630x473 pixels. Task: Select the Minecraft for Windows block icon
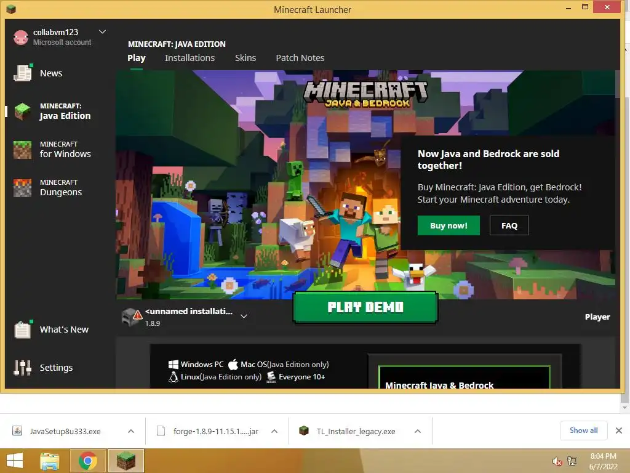[22, 150]
